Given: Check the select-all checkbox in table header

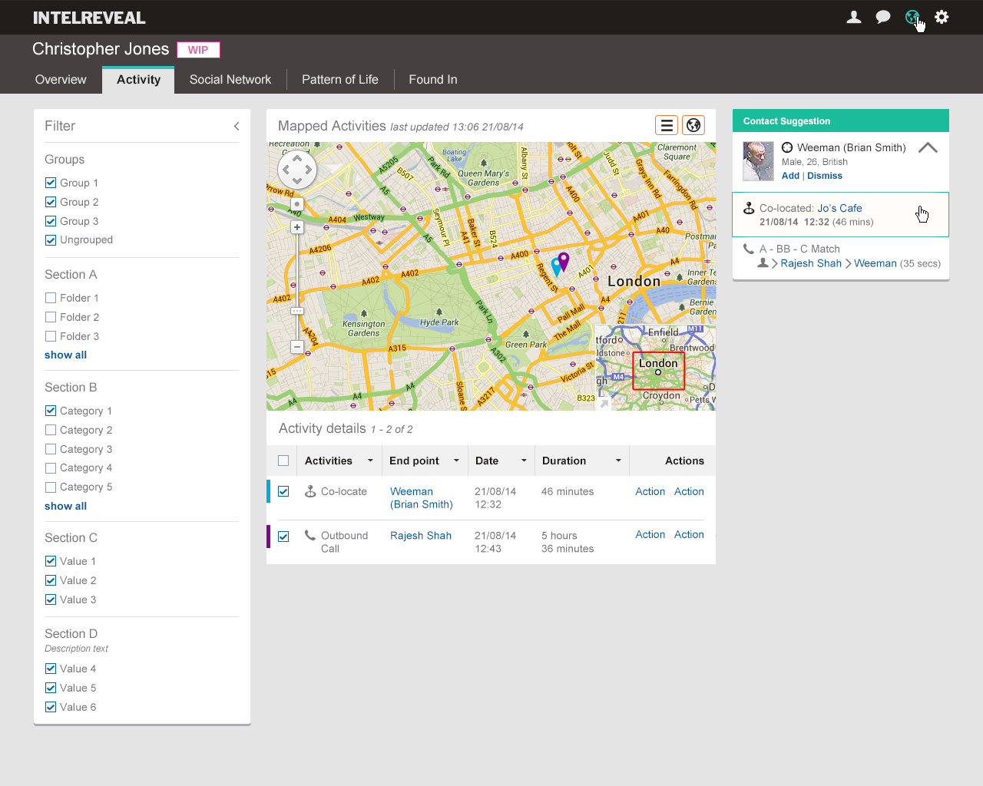Looking at the screenshot, I should [283, 461].
